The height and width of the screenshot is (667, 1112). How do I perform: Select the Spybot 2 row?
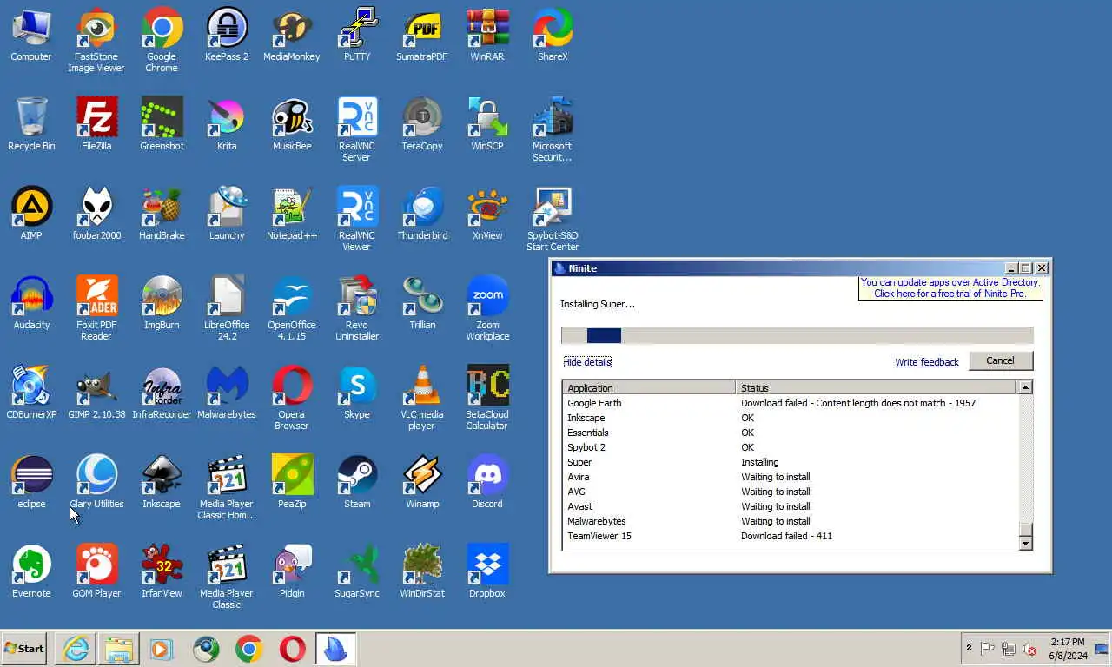coord(791,447)
